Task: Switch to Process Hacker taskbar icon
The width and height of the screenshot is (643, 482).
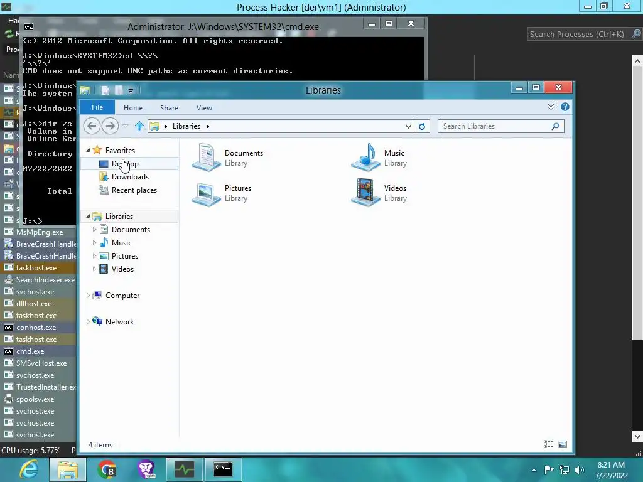Action: 185,469
